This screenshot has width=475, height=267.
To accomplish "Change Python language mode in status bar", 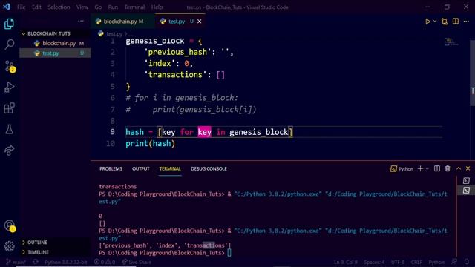I will click(436, 262).
